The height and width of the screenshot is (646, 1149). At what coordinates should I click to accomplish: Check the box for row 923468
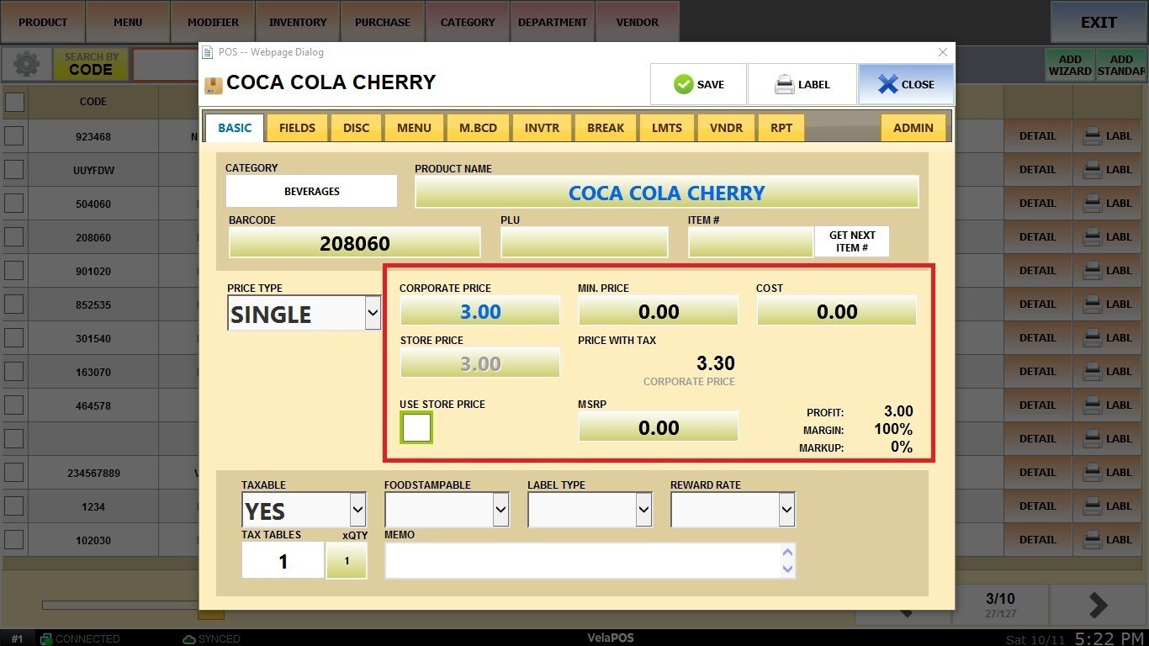click(14, 136)
